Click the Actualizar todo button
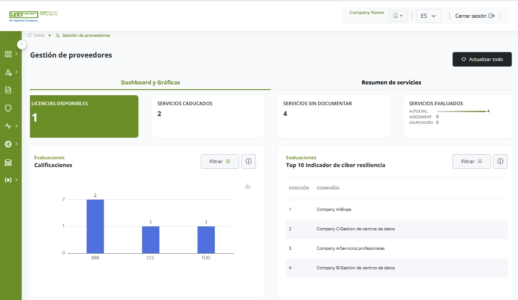Viewport: 518px width, 300px height. (x=482, y=59)
